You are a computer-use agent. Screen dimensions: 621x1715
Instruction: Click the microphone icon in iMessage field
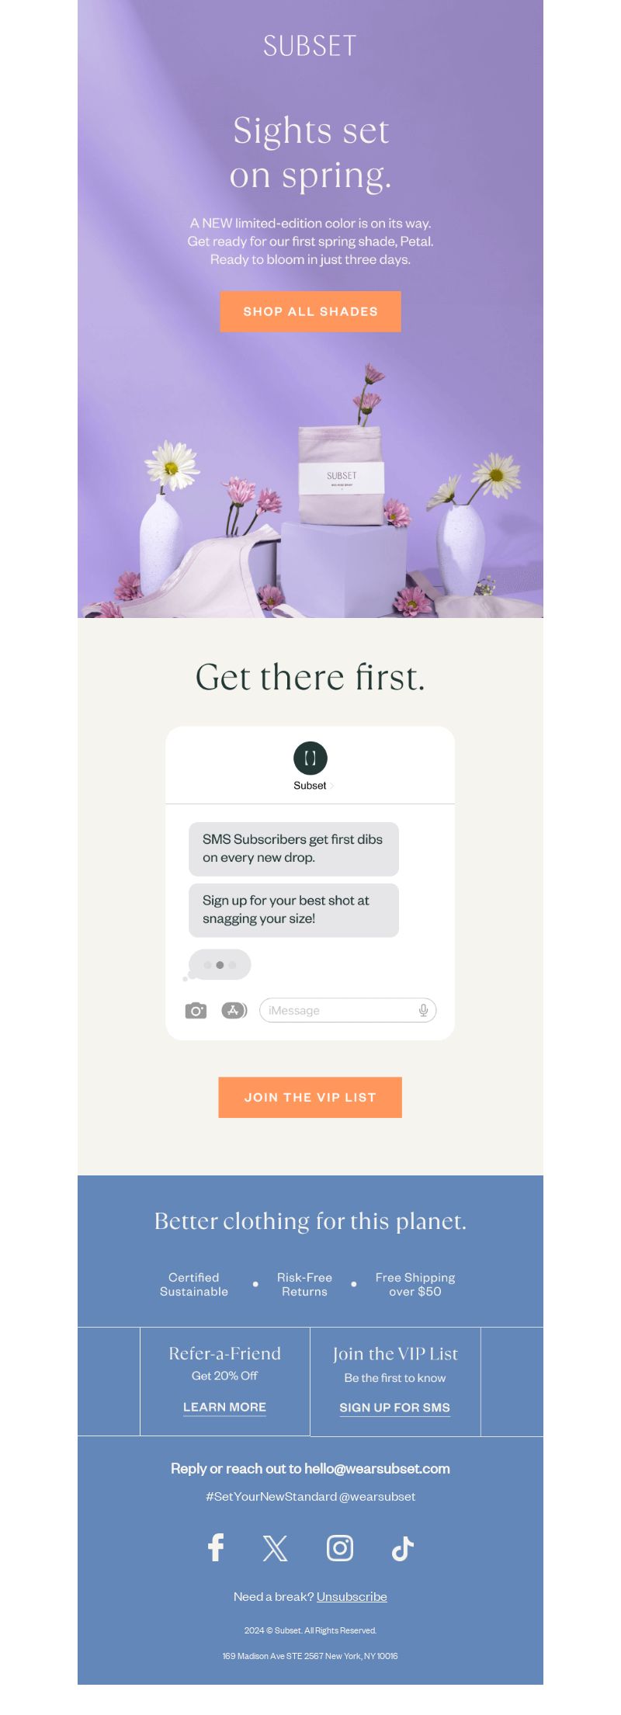pyautogui.click(x=423, y=1010)
